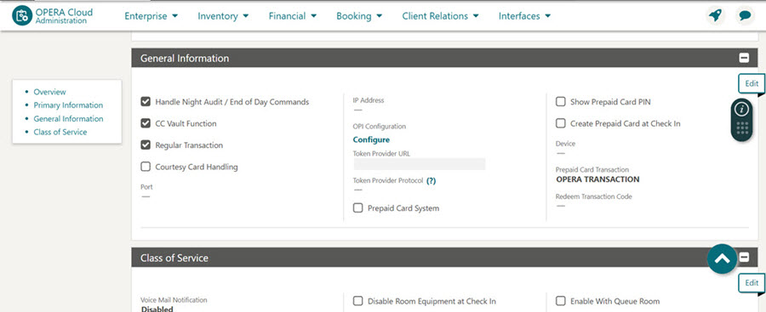This screenshot has width=766, height=312.
Task: Select the OPERA TRANSACTION value text
Action: pyautogui.click(x=597, y=179)
